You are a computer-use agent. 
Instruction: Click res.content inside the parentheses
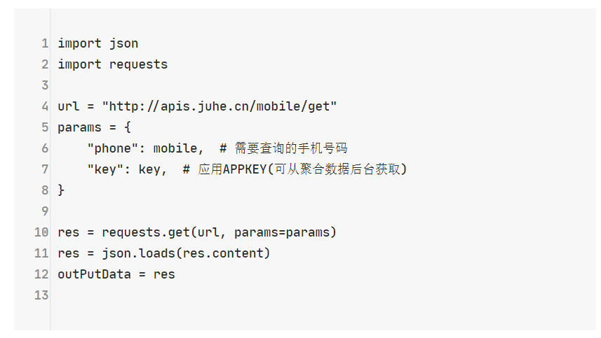223,253
